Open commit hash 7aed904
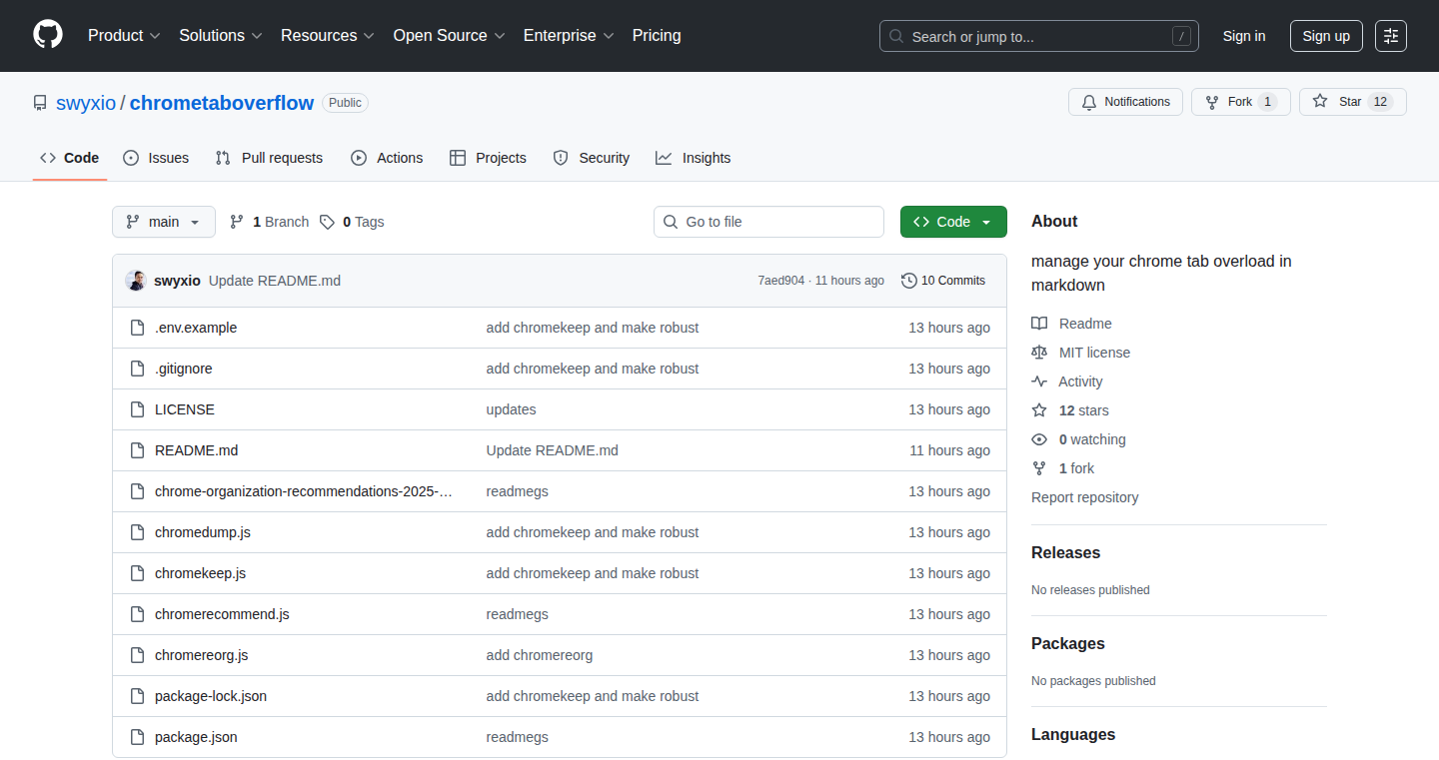The image size is (1439, 760). coord(780,281)
